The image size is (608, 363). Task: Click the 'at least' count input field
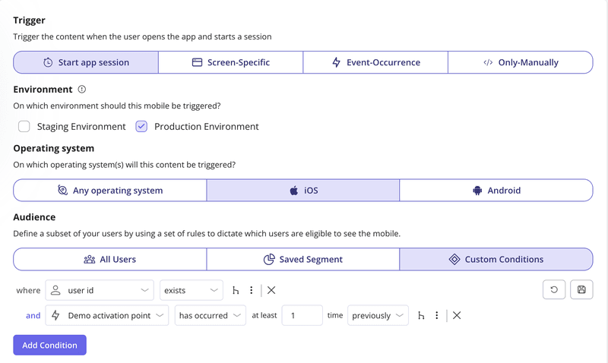point(302,315)
